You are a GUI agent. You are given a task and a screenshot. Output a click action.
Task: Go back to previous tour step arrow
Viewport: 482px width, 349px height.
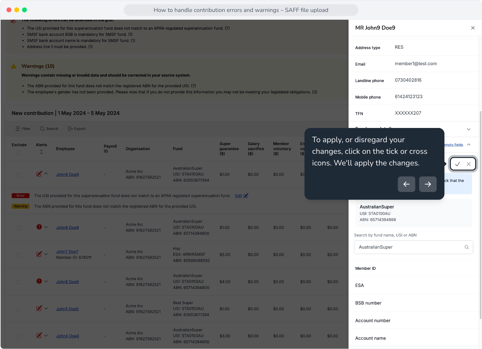pyautogui.click(x=407, y=184)
